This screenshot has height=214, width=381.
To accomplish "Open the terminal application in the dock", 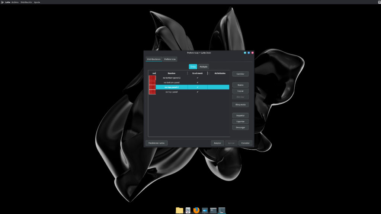I will pyautogui.click(x=212, y=210).
